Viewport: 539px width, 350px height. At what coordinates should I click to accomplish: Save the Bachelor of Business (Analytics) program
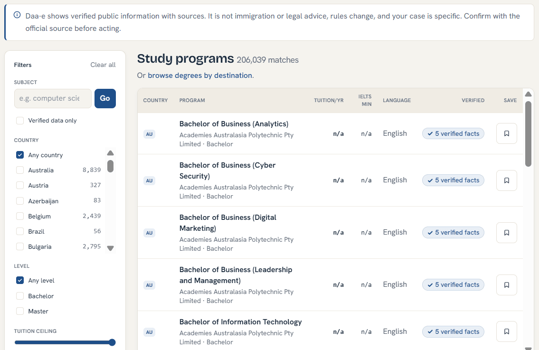pos(506,133)
